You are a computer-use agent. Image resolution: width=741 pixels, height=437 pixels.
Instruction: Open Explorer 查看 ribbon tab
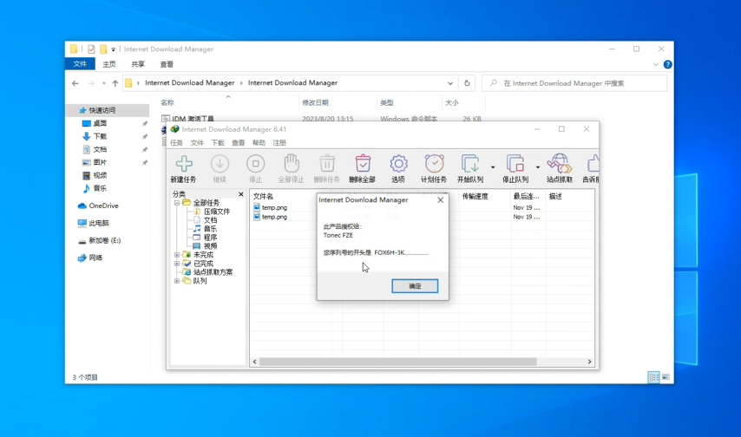click(x=167, y=64)
